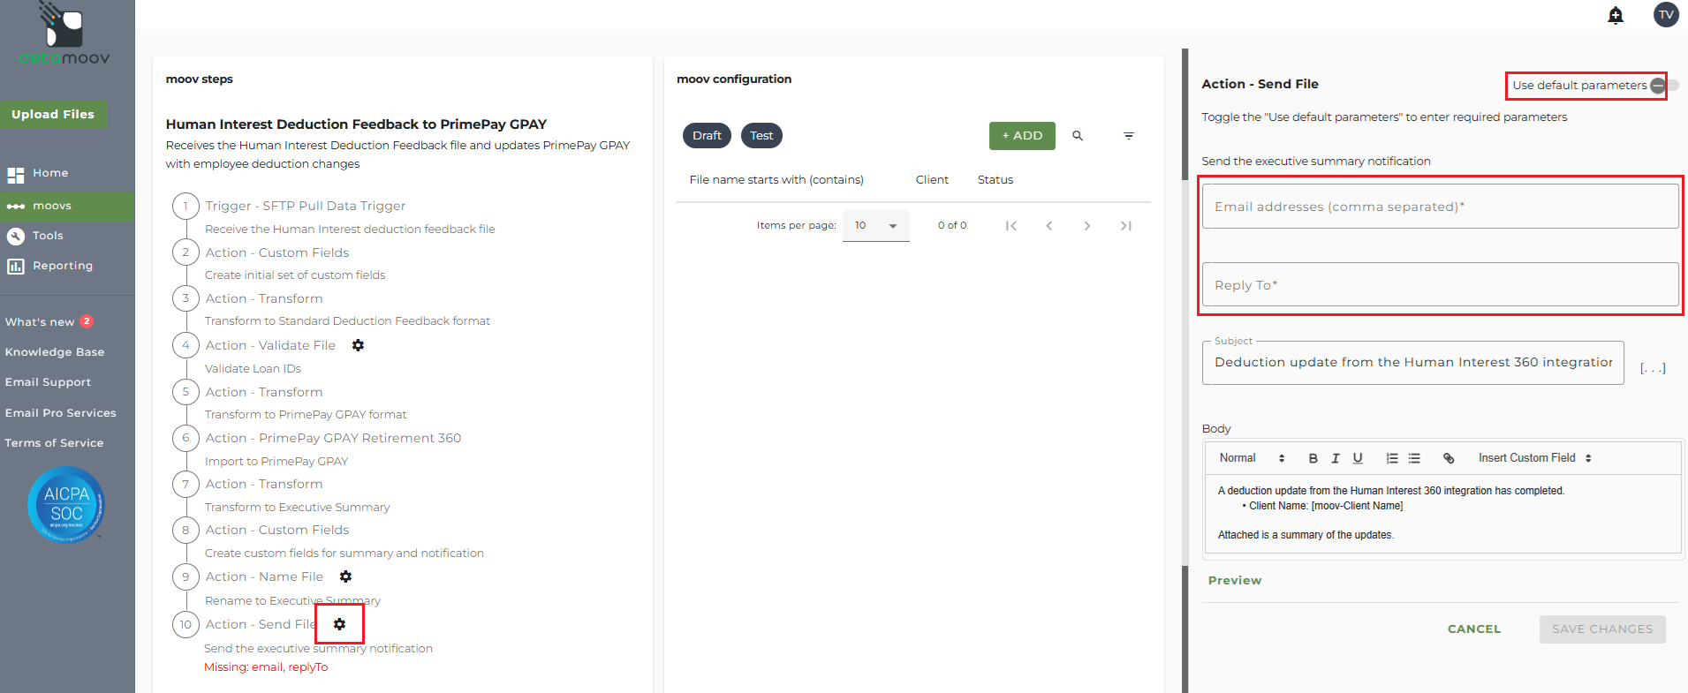Apply underline formatting in Body editor
This screenshot has width=1688, height=693.
[1358, 458]
